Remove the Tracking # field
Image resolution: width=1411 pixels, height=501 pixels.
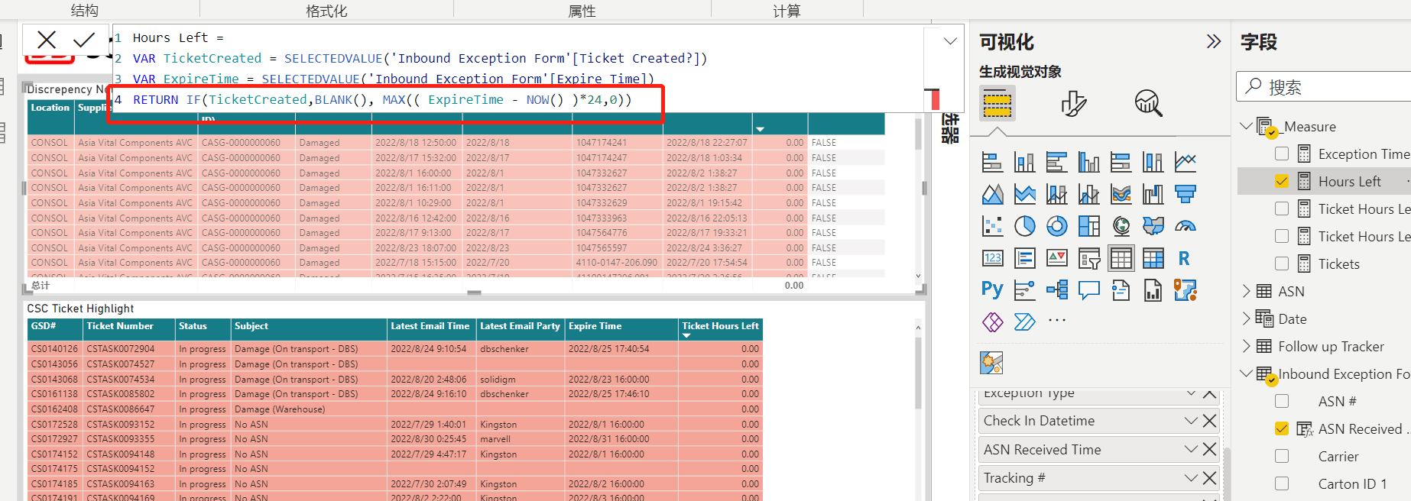coord(1209,478)
